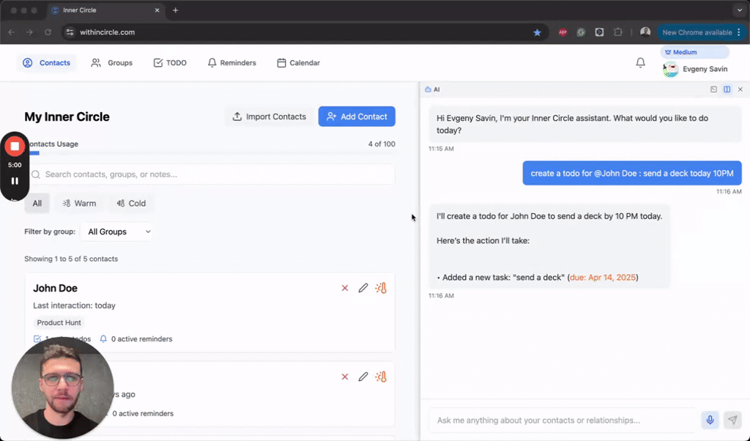Click the Add Contact button
This screenshot has height=441, width=750.
coord(357,116)
